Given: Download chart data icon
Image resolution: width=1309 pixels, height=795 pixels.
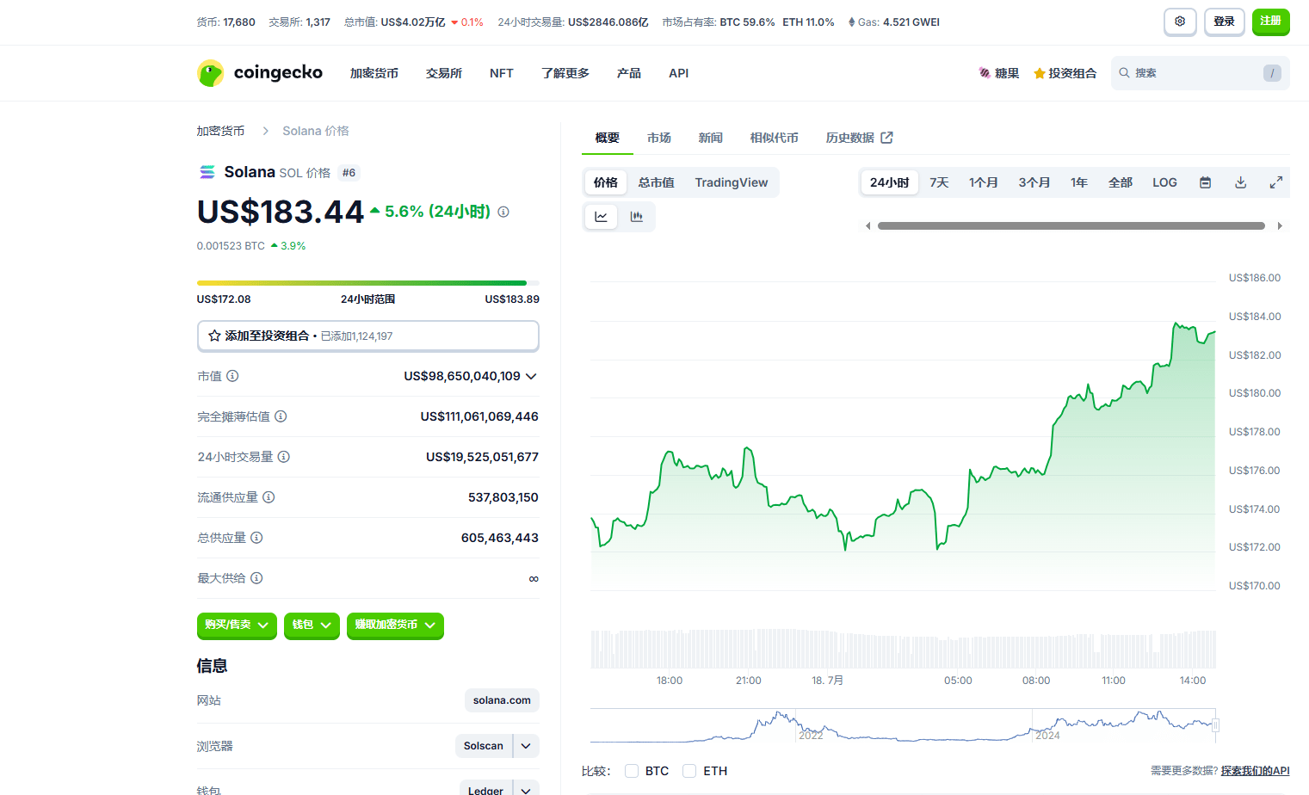Looking at the screenshot, I should [1241, 182].
